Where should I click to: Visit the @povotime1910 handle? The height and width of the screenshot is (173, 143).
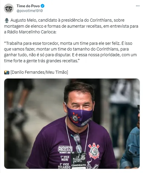pos(30,11)
